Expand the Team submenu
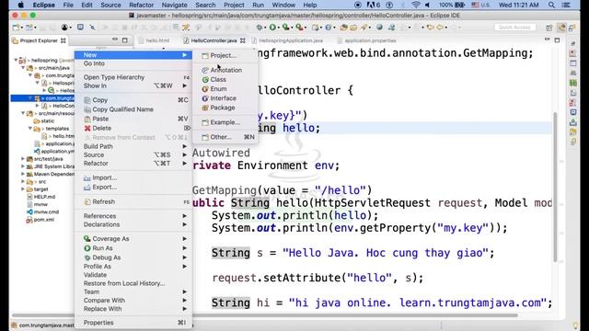 tap(133, 291)
